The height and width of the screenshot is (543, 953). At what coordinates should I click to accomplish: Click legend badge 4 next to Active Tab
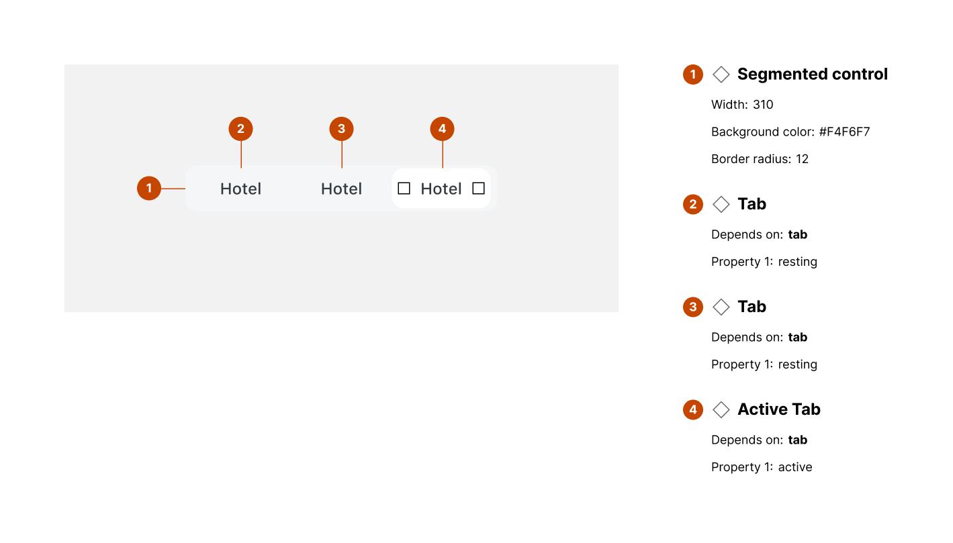click(x=693, y=409)
